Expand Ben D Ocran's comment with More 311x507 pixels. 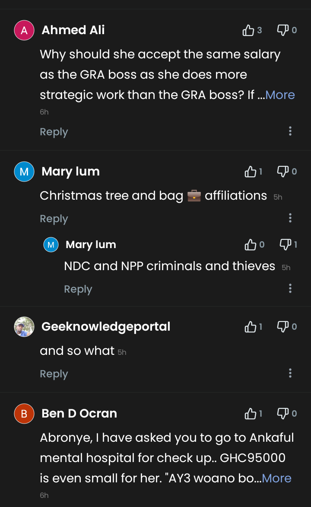coord(276,478)
